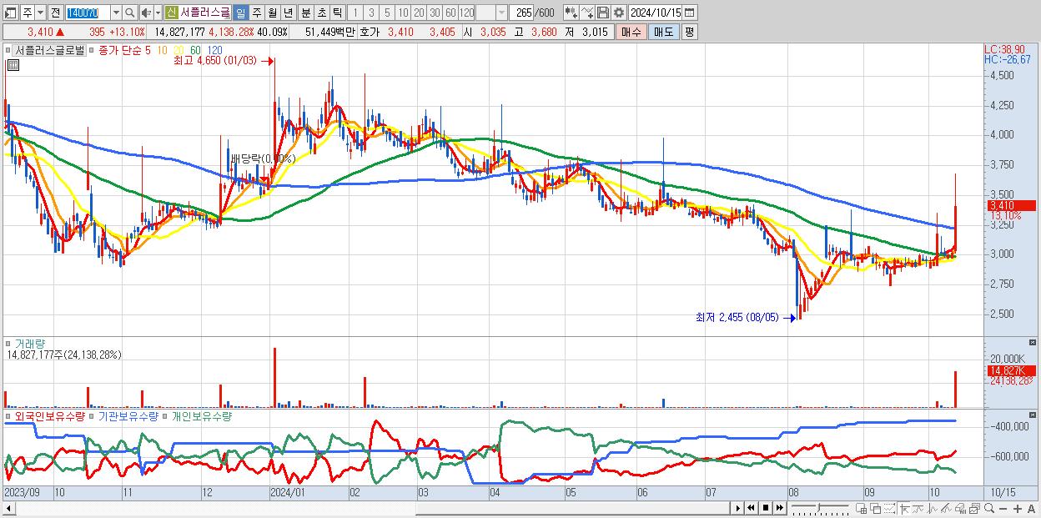1041x518 pixels.
Task: Click the 외국인보유수량 legend label
Action: click(49, 415)
